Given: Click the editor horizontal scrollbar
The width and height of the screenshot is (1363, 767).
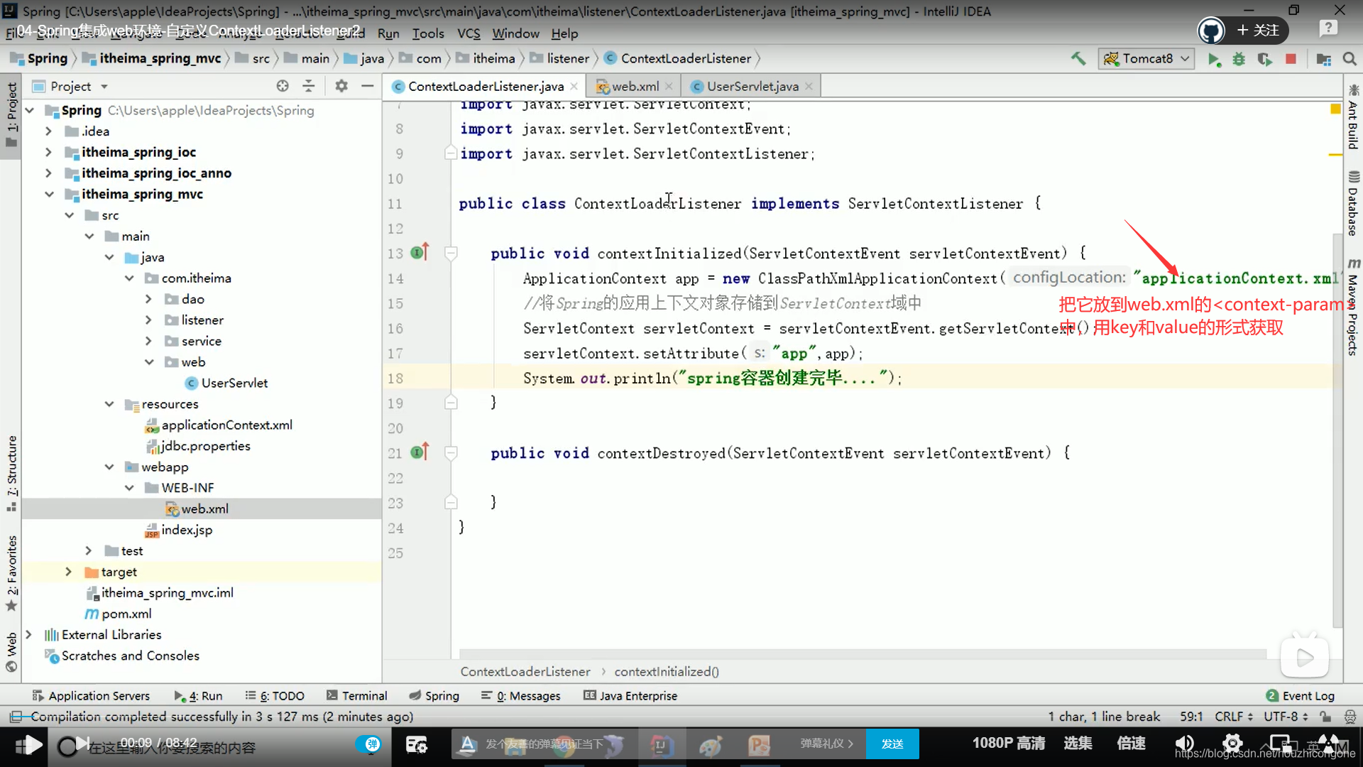Looking at the screenshot, I should 863,653.
